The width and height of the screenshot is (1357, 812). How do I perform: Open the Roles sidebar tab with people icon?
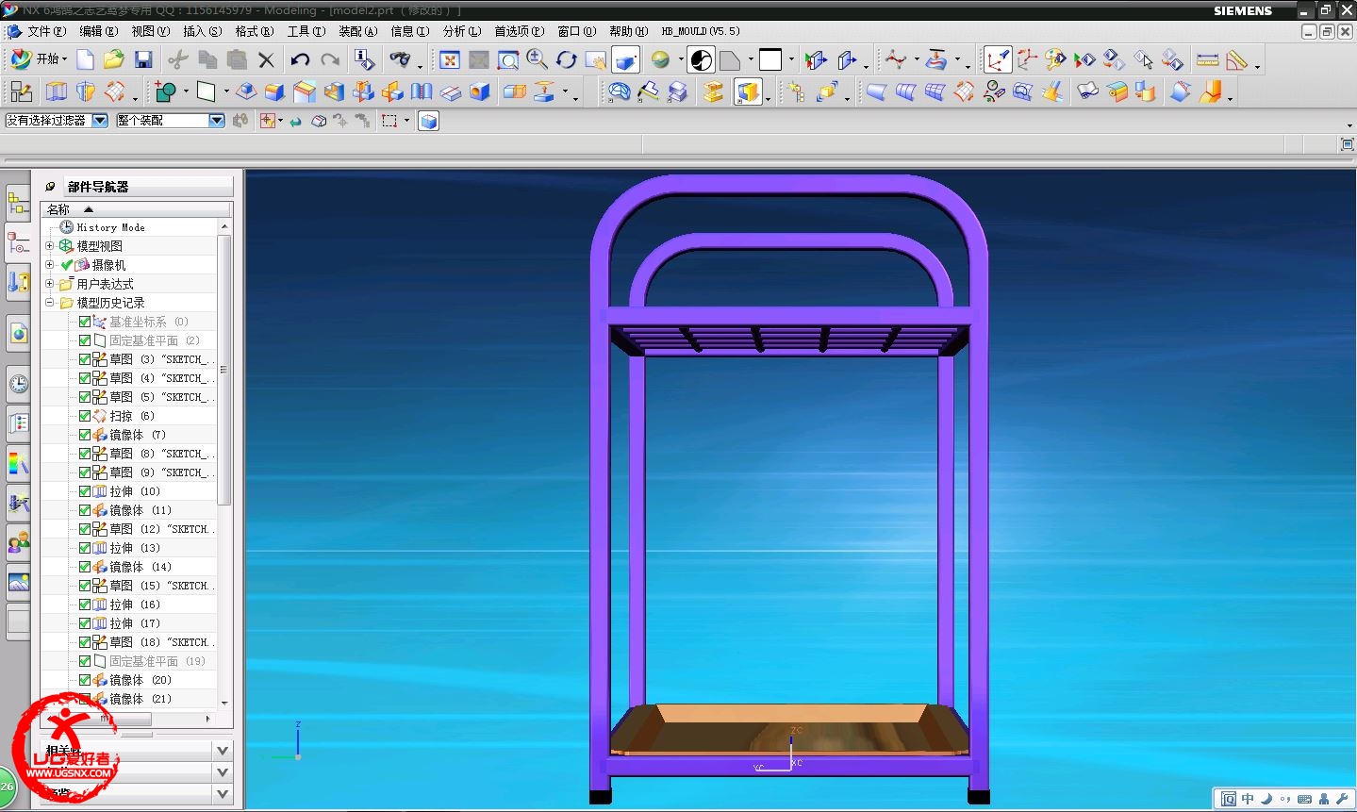click(18, 542)
